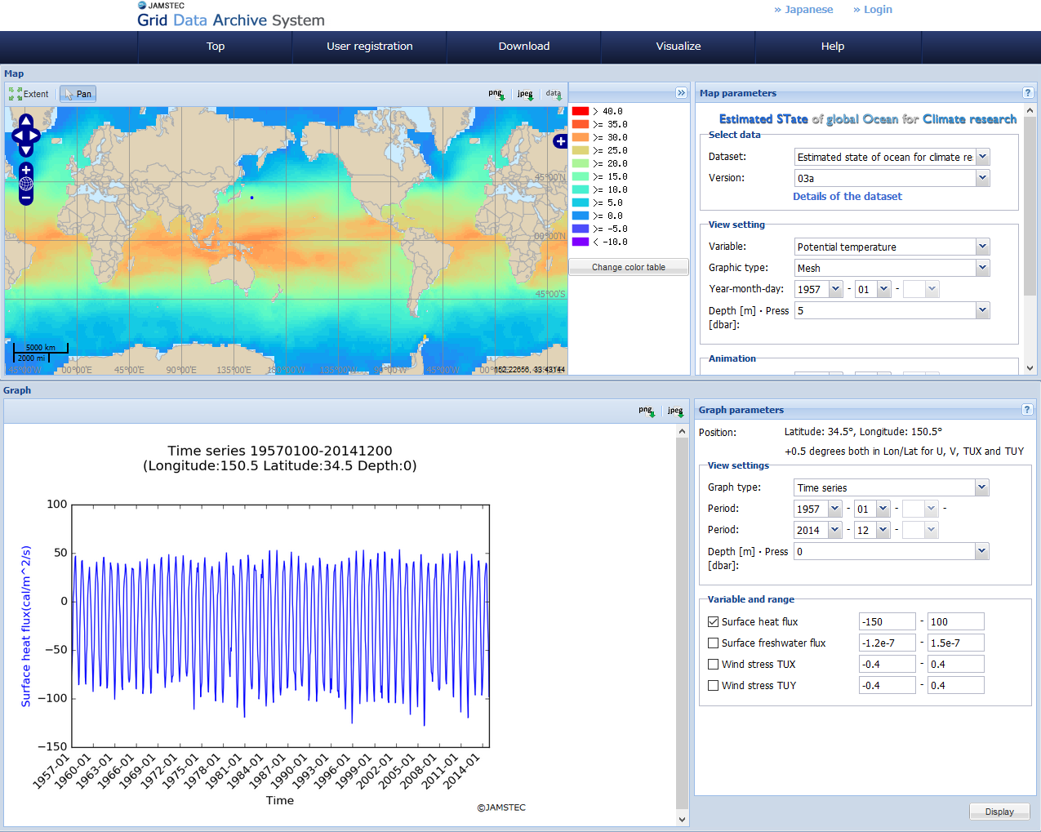
Task: Click the Surface heat flux maximum field 100
Action: (956, 622)
